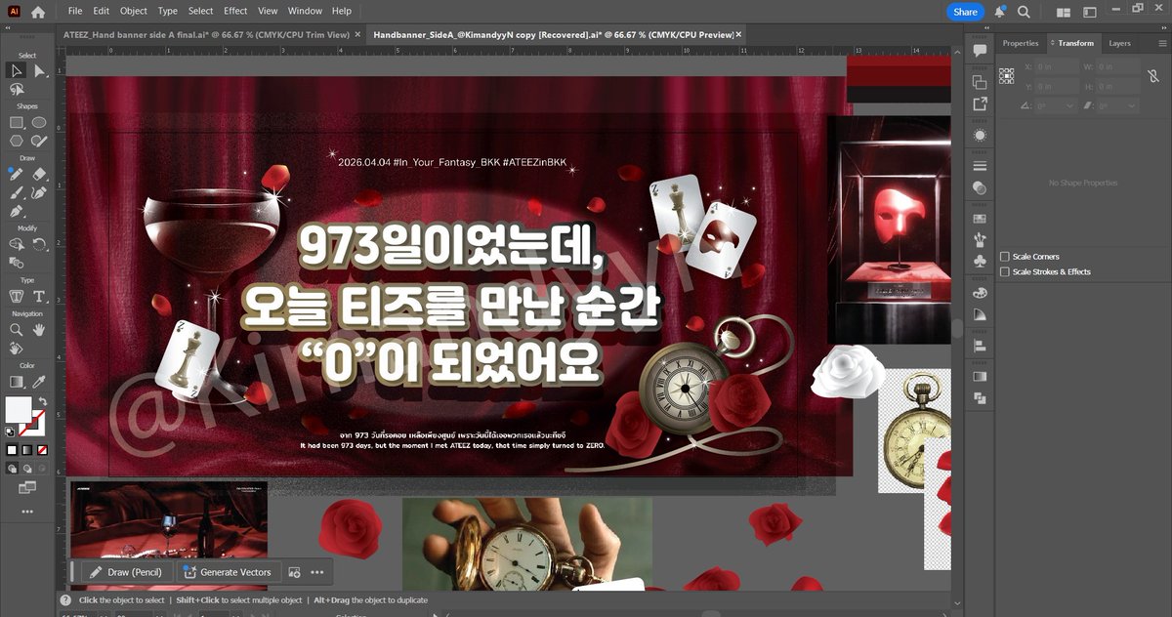Set None fill mode button
Image resolution: width=1172 pixels, height=617 pixels.
[42, 449]
